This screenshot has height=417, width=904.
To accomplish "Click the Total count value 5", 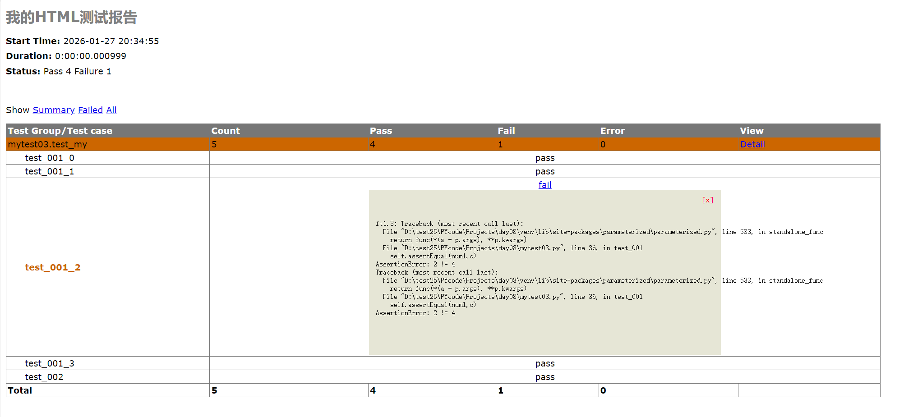I will point(214,390).
